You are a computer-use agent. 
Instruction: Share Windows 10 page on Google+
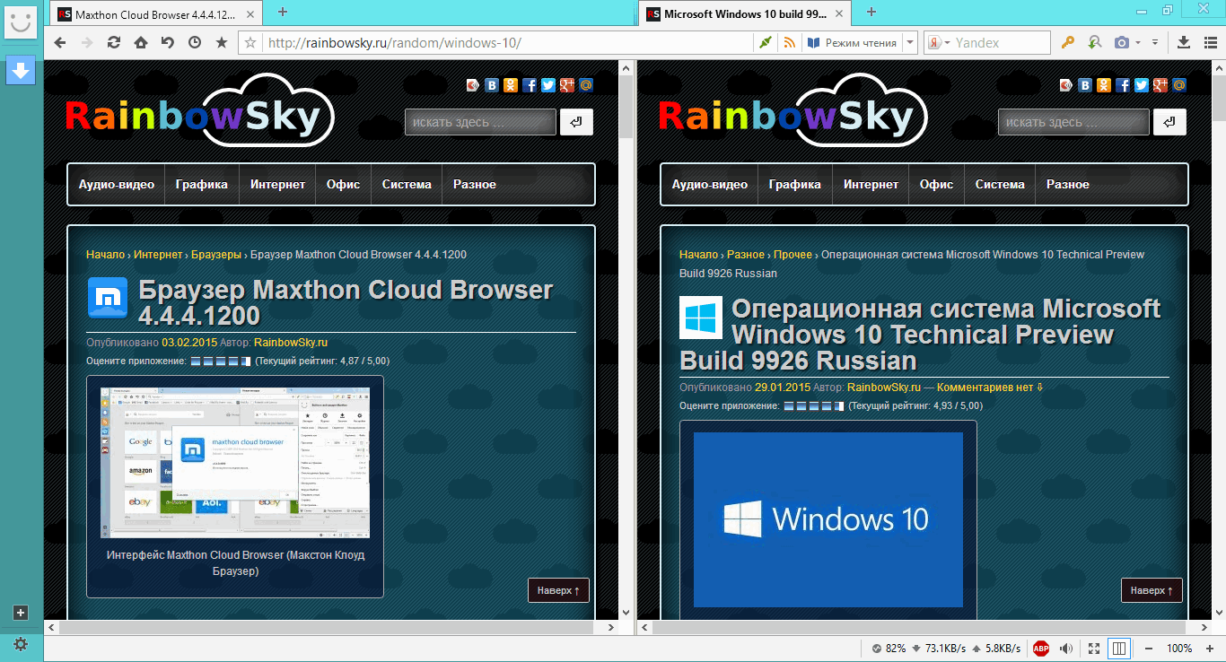pos(1160,85)
